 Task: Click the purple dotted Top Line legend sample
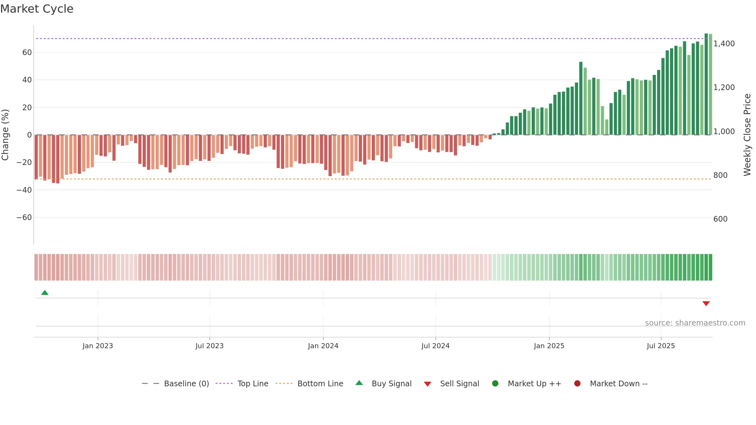point(224,383)
